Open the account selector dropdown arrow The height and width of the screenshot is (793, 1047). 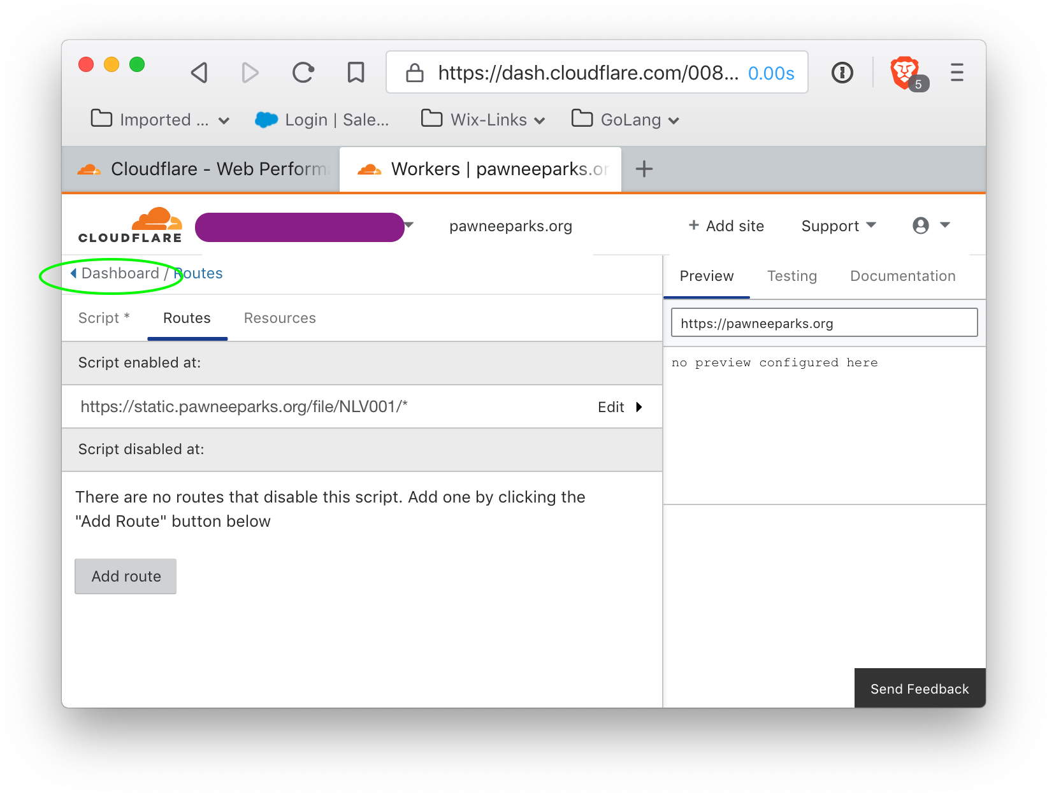[409, 225]
